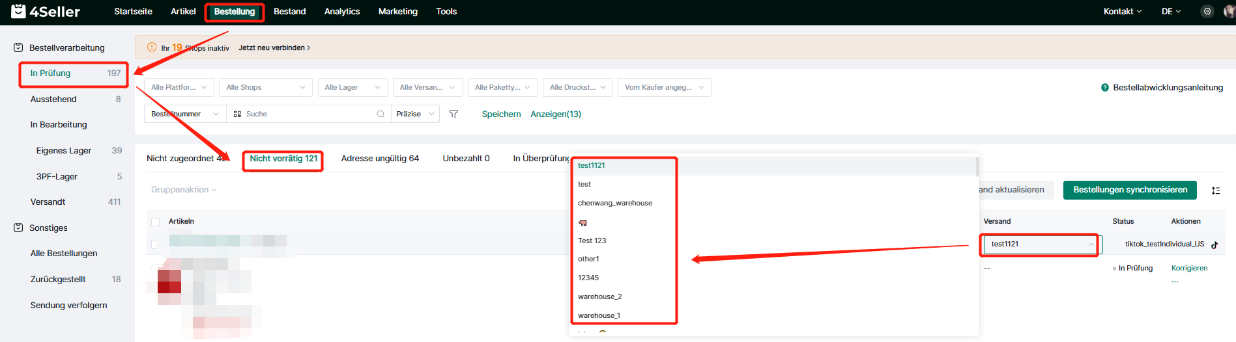Click the 4Seller logo icon
Image resolution: width=1236 pixels, height=342 pixels.
click(x=18, y=11)
